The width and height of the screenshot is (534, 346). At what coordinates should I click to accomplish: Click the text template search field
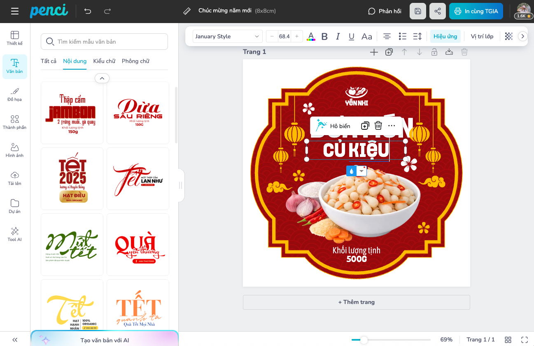(105, 42)
